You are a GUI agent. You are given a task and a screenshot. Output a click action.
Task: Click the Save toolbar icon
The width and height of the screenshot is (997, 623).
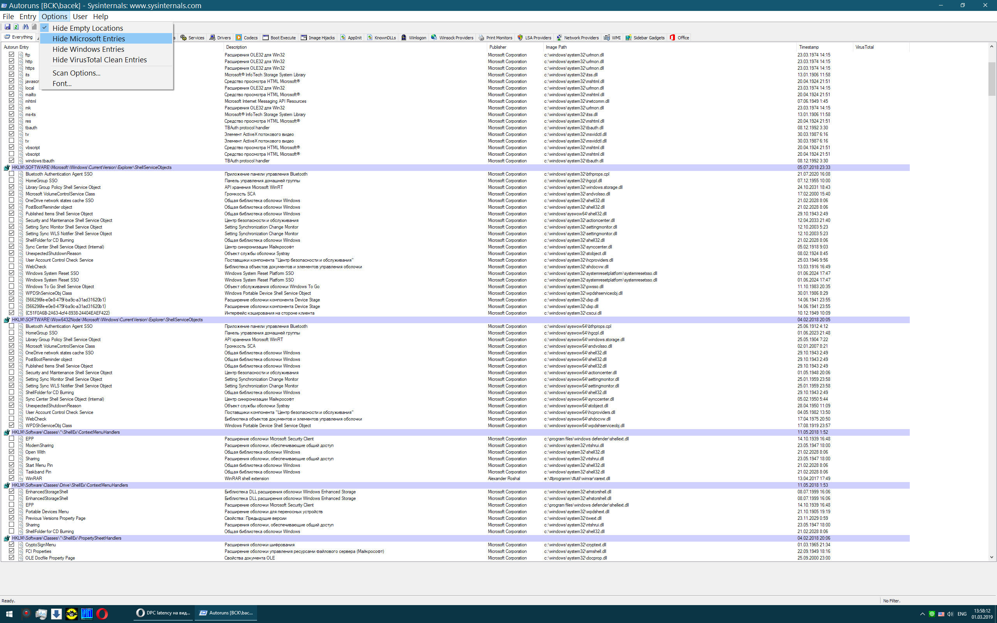[7, 27]
